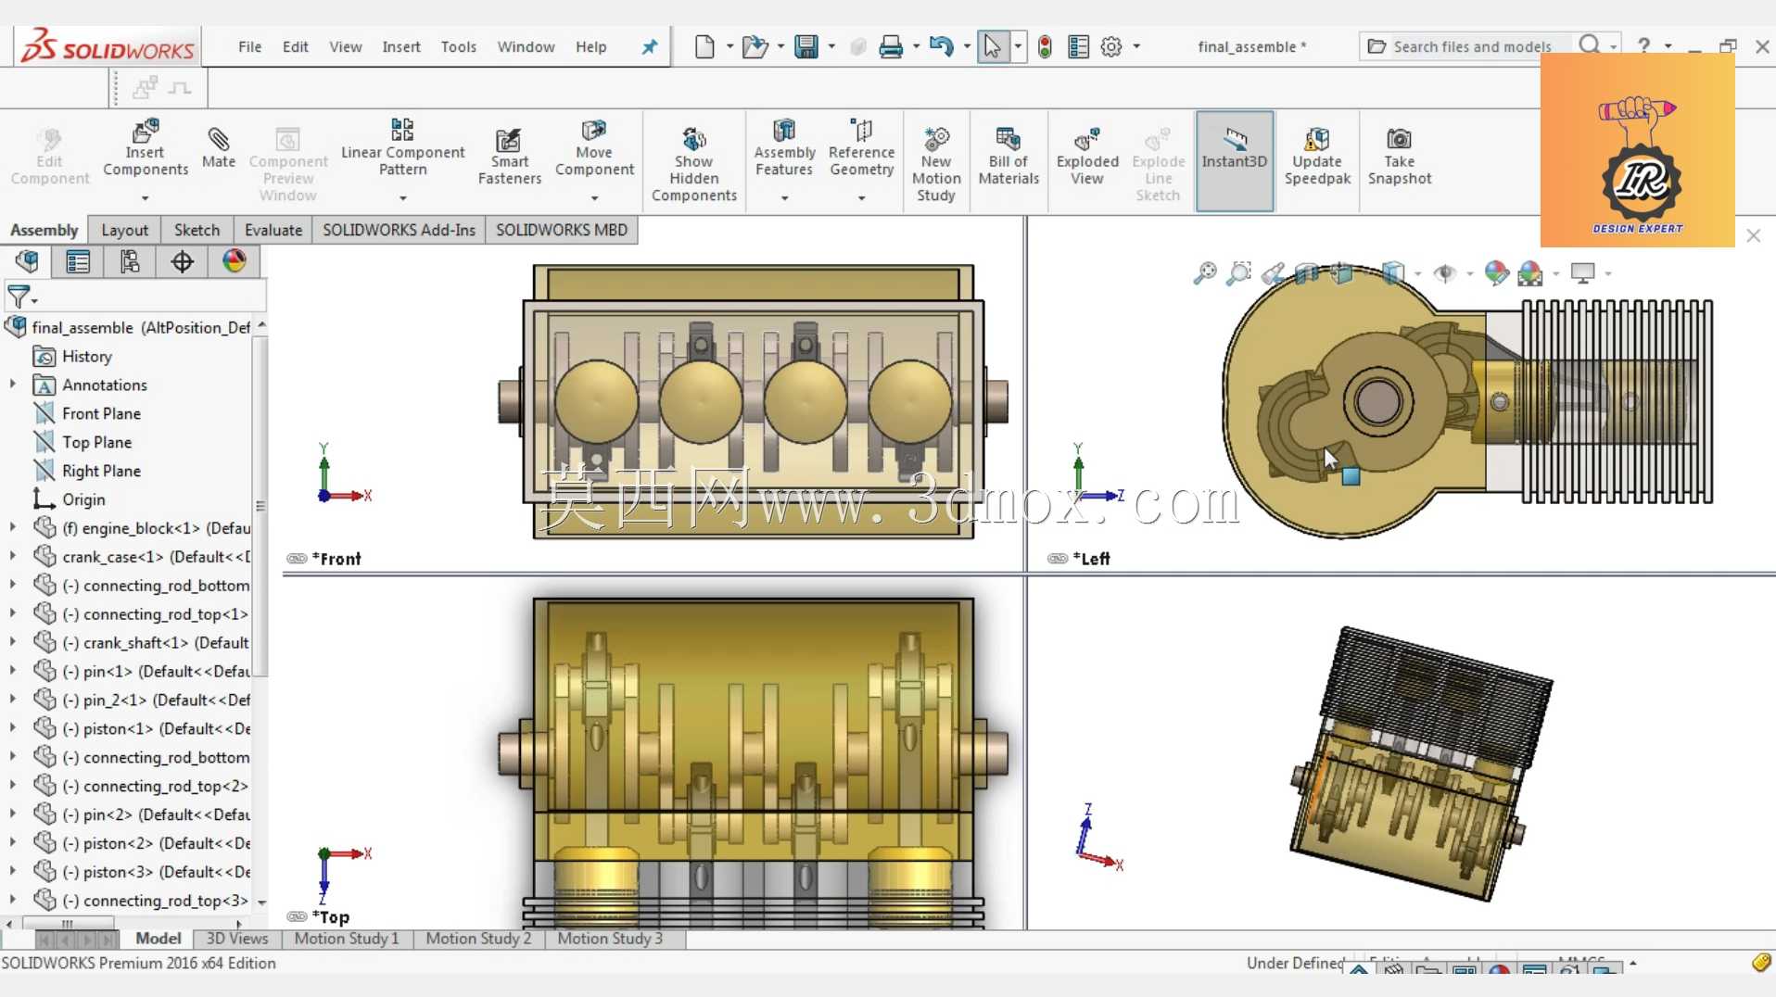The image size is (1776, 997).
Task: Click the Save icon in the toolbar
Action: click(806, 46)
